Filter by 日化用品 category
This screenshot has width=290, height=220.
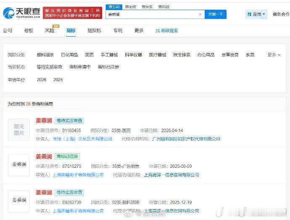click(x=69, y=55)
